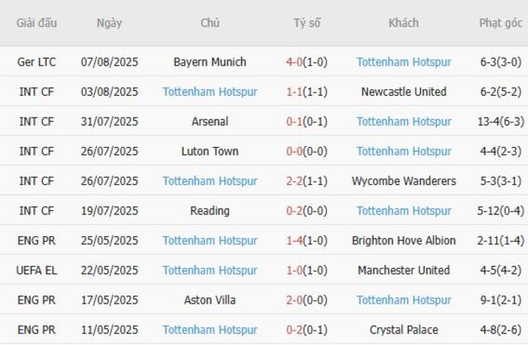The height and width of the screenshot is (345, 528).
Task: Click the Ger LTC competition label
Action: point(37,62)
